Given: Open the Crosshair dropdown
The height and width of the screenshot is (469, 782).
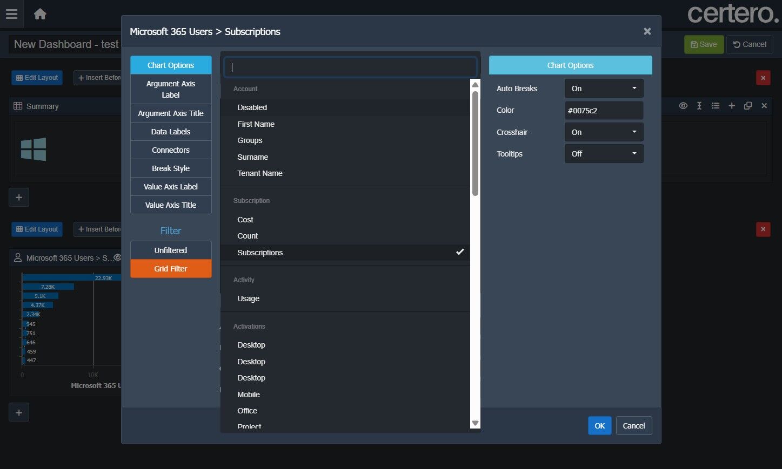Looking at the screenshot, I should [604, 132].
